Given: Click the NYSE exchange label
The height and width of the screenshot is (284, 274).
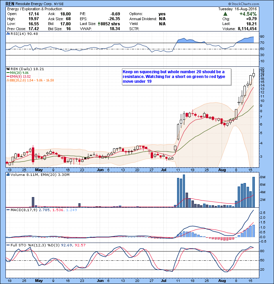Looking at the screenshot, I should [59, 4].
